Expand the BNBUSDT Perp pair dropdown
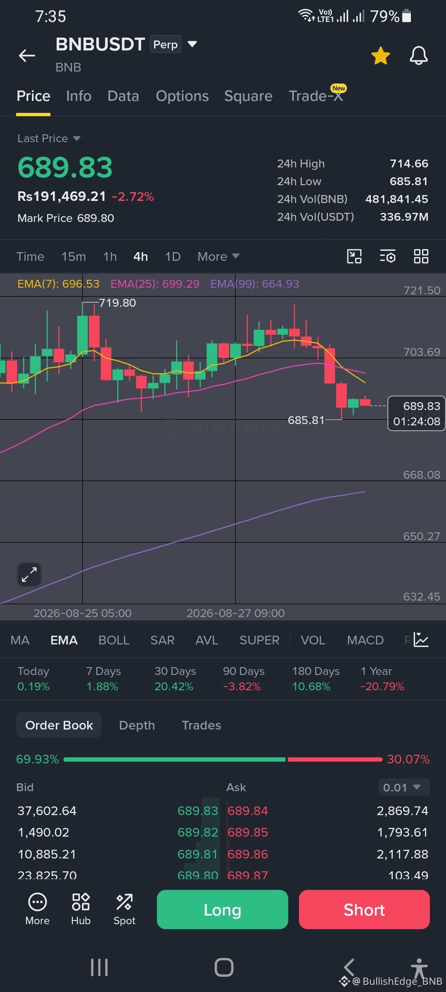This screenshot has width=446, height=992. (x=192, y=44)
